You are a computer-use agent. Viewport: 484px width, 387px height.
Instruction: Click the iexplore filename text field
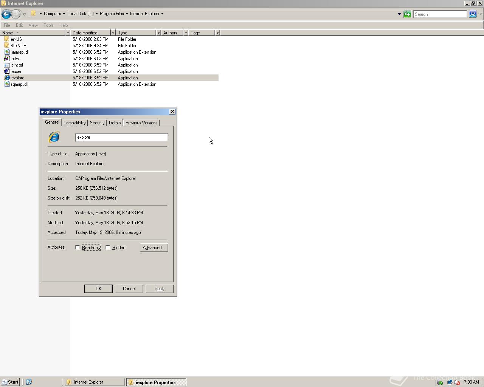point(121,138)
